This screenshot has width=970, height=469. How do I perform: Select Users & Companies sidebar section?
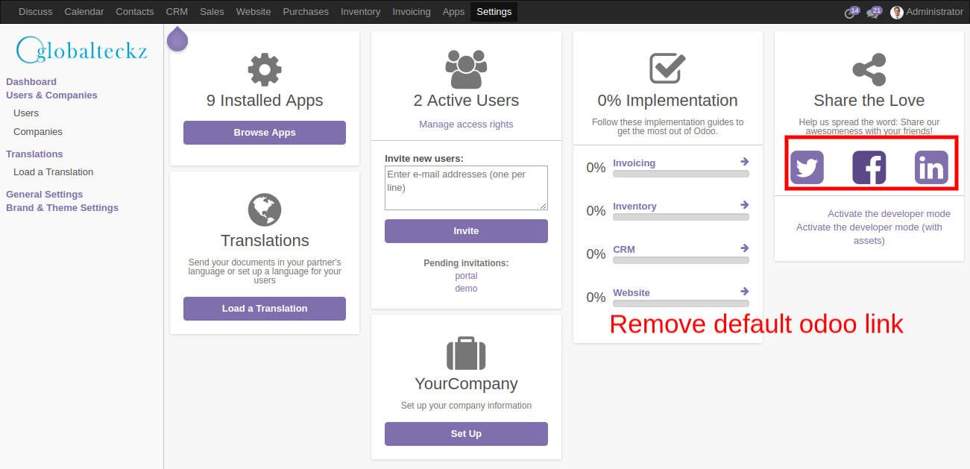point(51,95)
